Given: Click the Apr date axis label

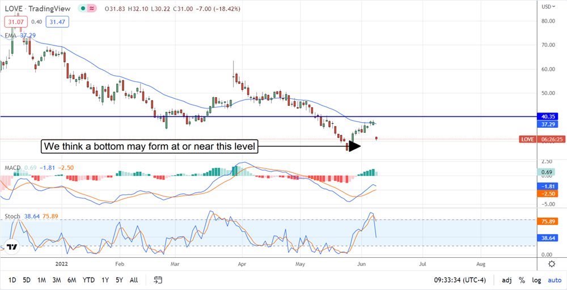Looking at the screenshot, I should pyautogui.click(x=242, y=263).
